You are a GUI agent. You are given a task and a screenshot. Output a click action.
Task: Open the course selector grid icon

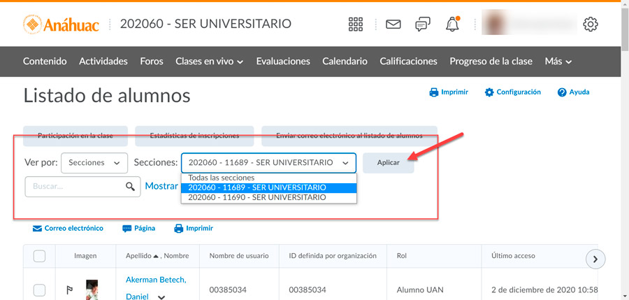tap(356, 24)
